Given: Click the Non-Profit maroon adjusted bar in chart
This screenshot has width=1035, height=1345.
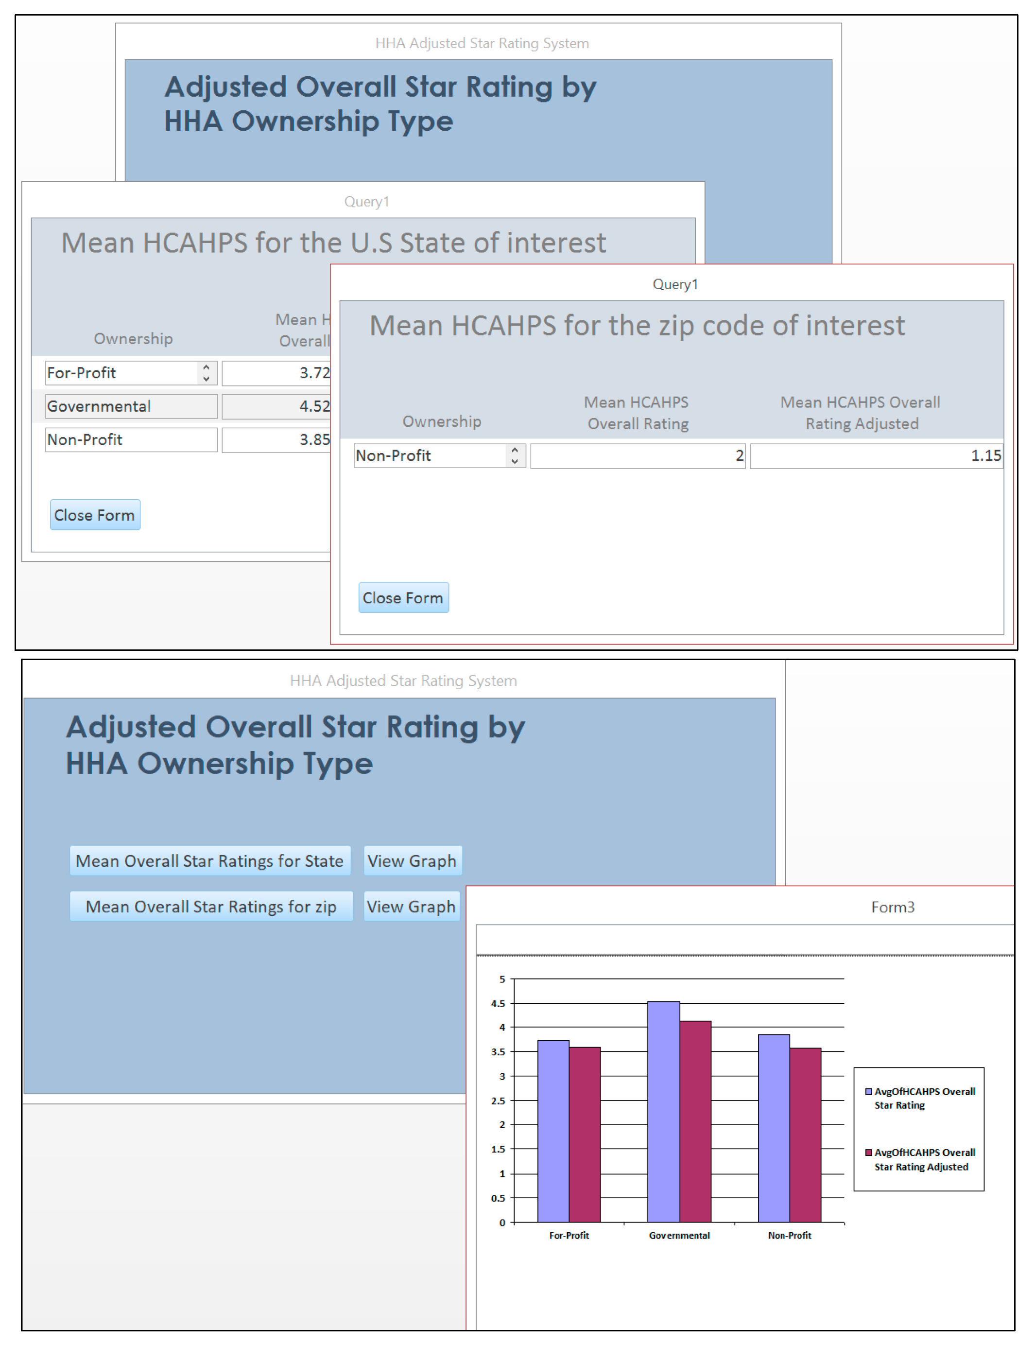Looking at the screenshot, I should pos(805,1135).
